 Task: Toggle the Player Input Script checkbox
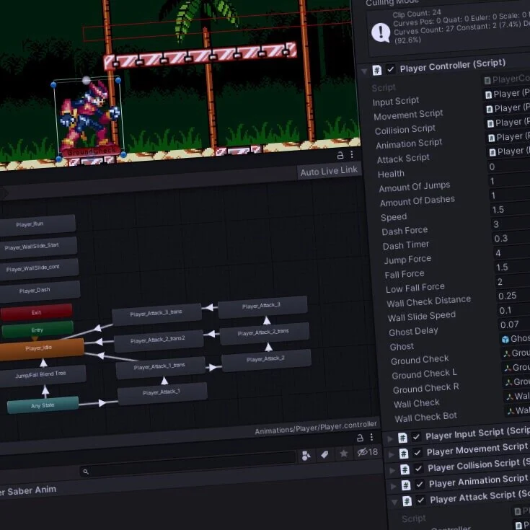(x=416, y=437)
